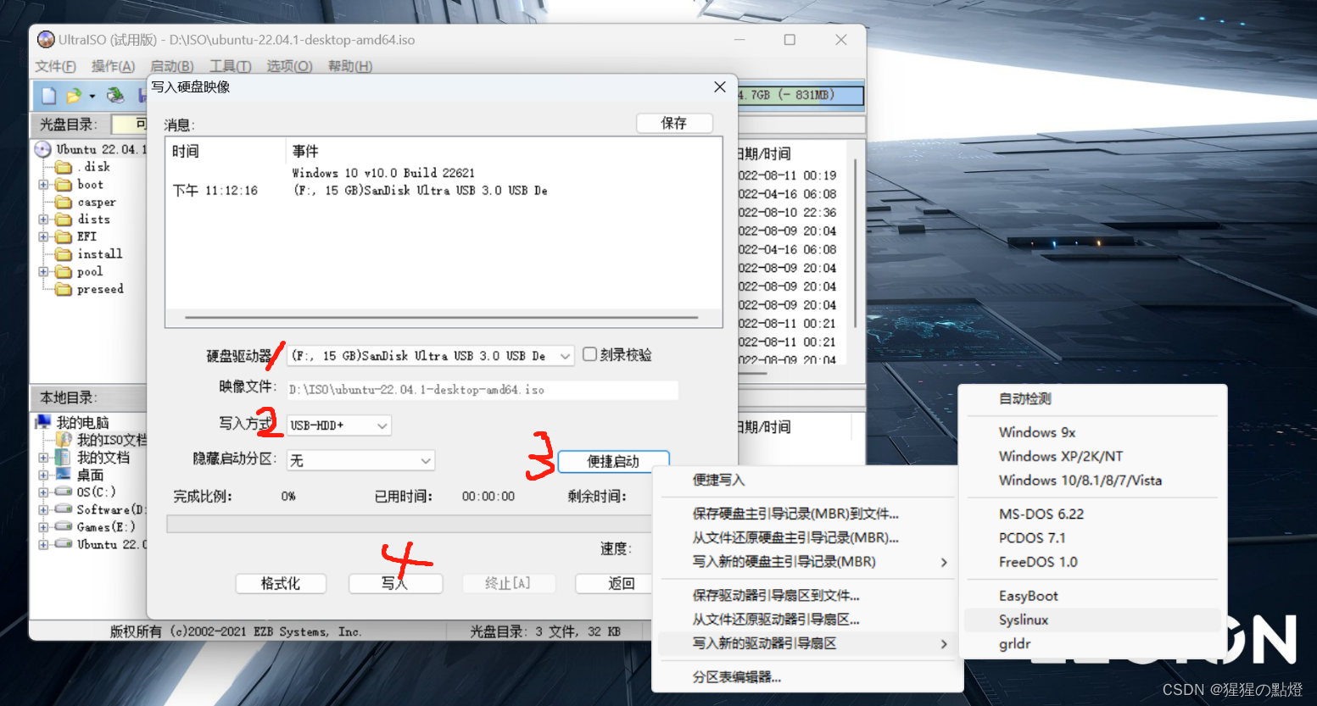This screenshot has width=1317, height=706.
Task: Open the 文件(F) menu
Action: [55, 66]
